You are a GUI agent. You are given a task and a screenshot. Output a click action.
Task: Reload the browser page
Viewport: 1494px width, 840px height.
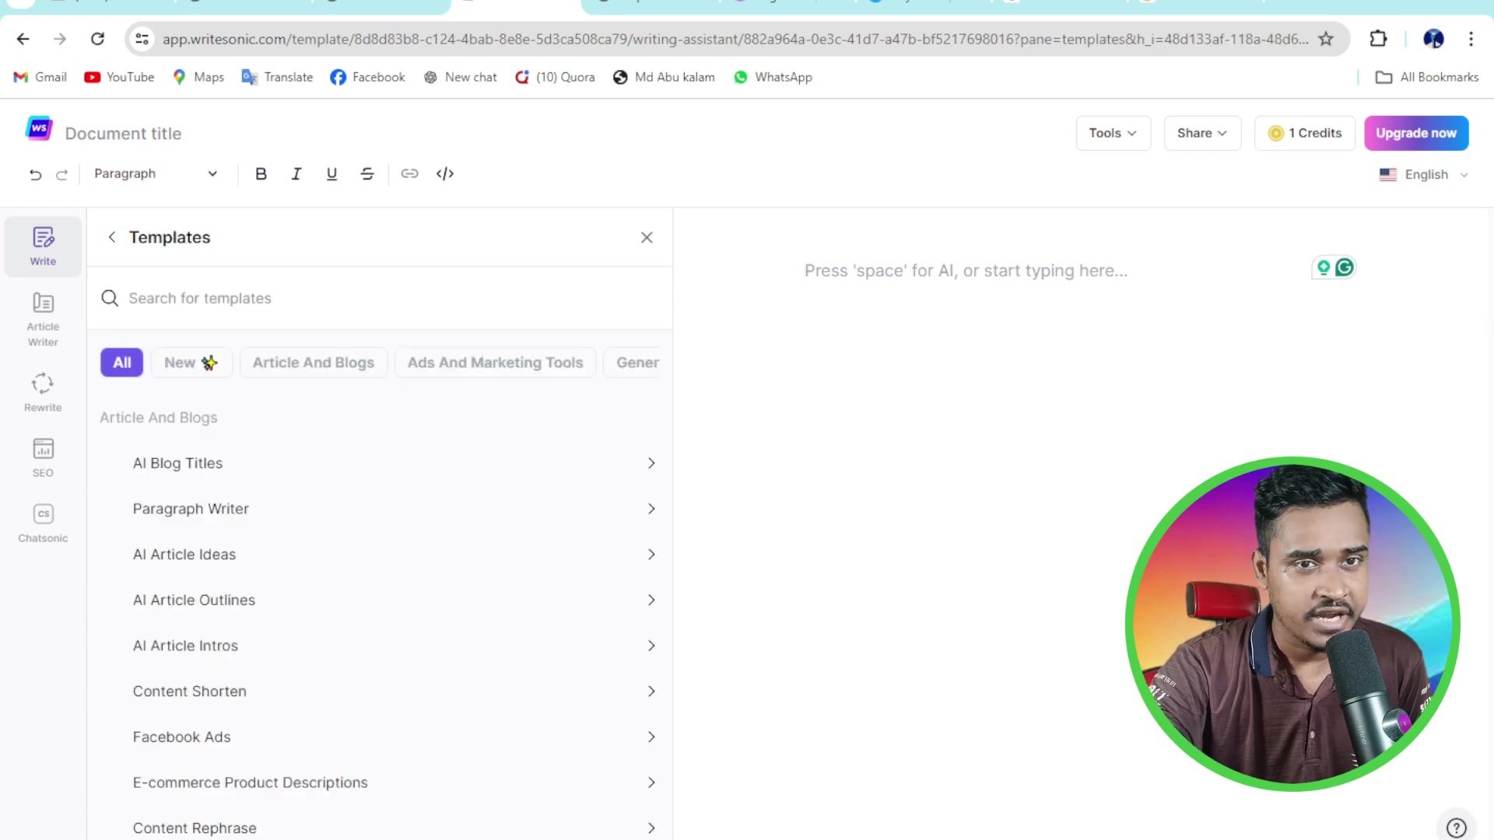click(x=97, y=39)
